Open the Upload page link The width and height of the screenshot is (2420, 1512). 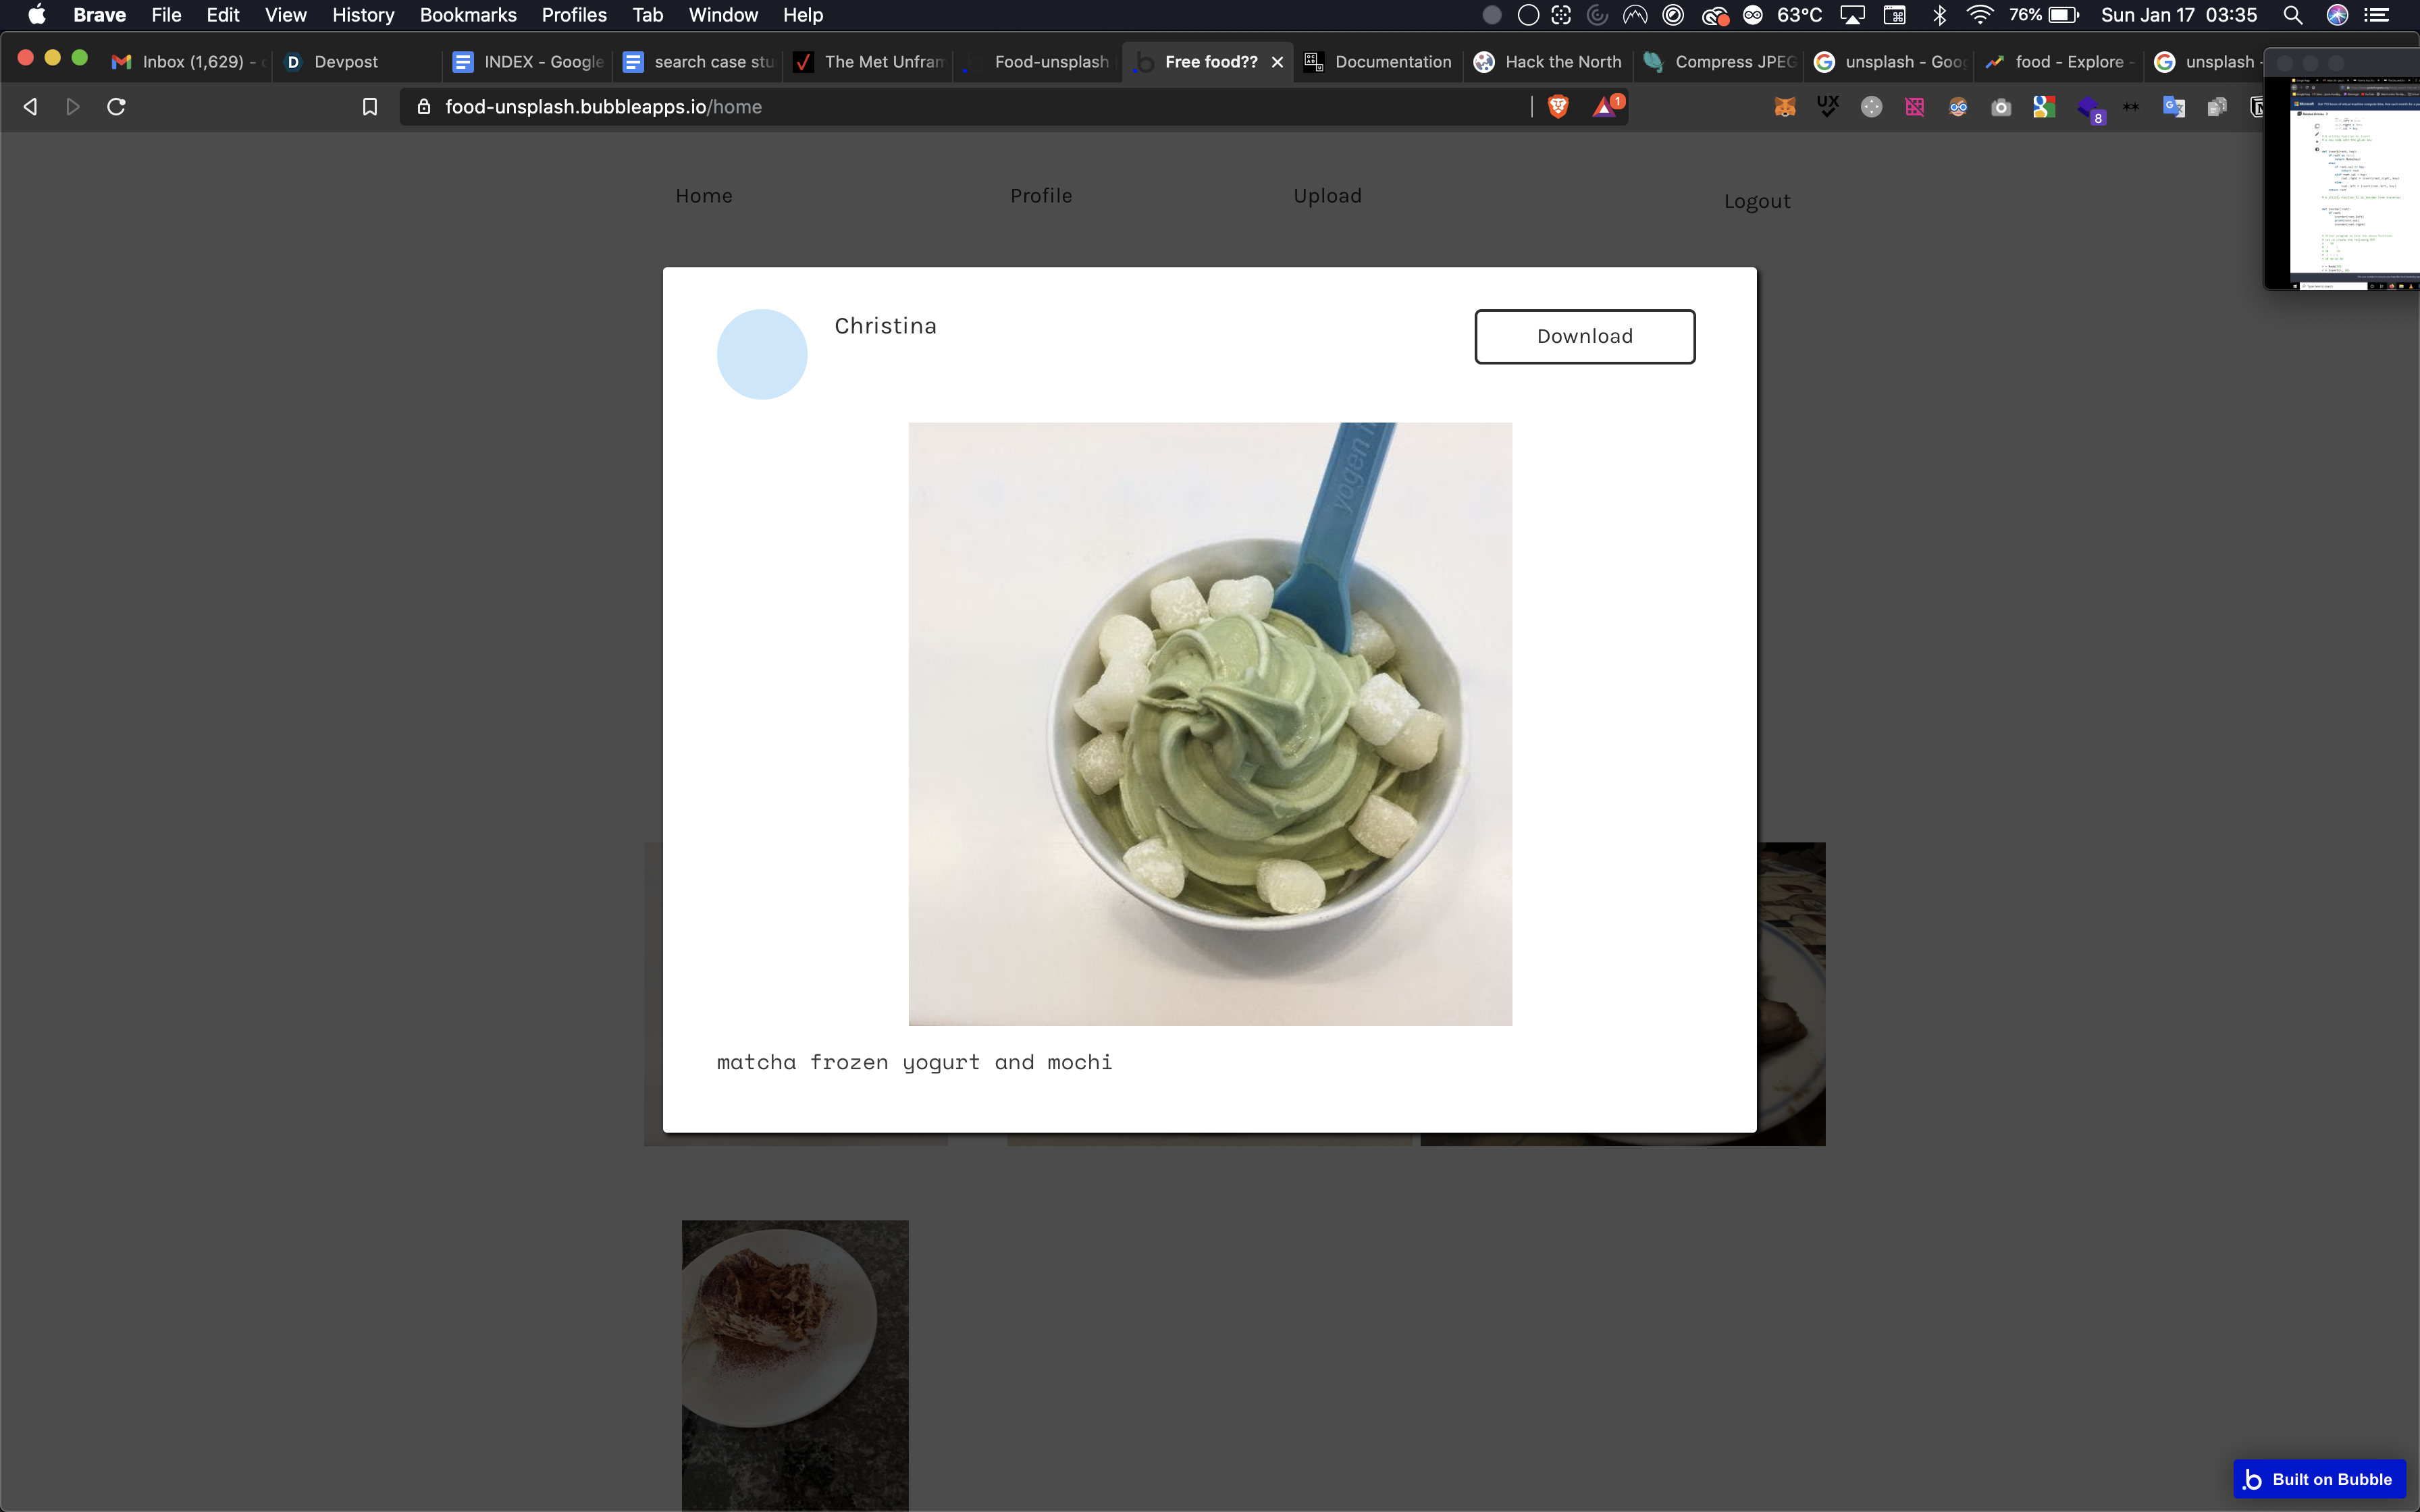[1327, 196]
